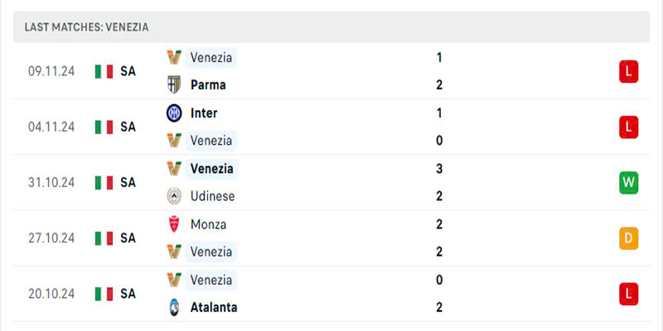Click Italy flag on 20.10.24 row

(x=104, y=294)
